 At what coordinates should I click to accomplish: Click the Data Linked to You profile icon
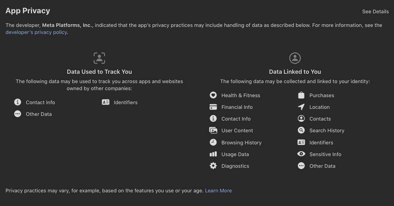[x=295, y=58]
